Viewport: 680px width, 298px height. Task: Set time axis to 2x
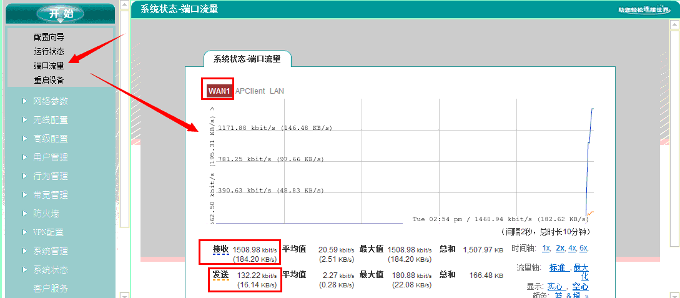tap(560, 249)
